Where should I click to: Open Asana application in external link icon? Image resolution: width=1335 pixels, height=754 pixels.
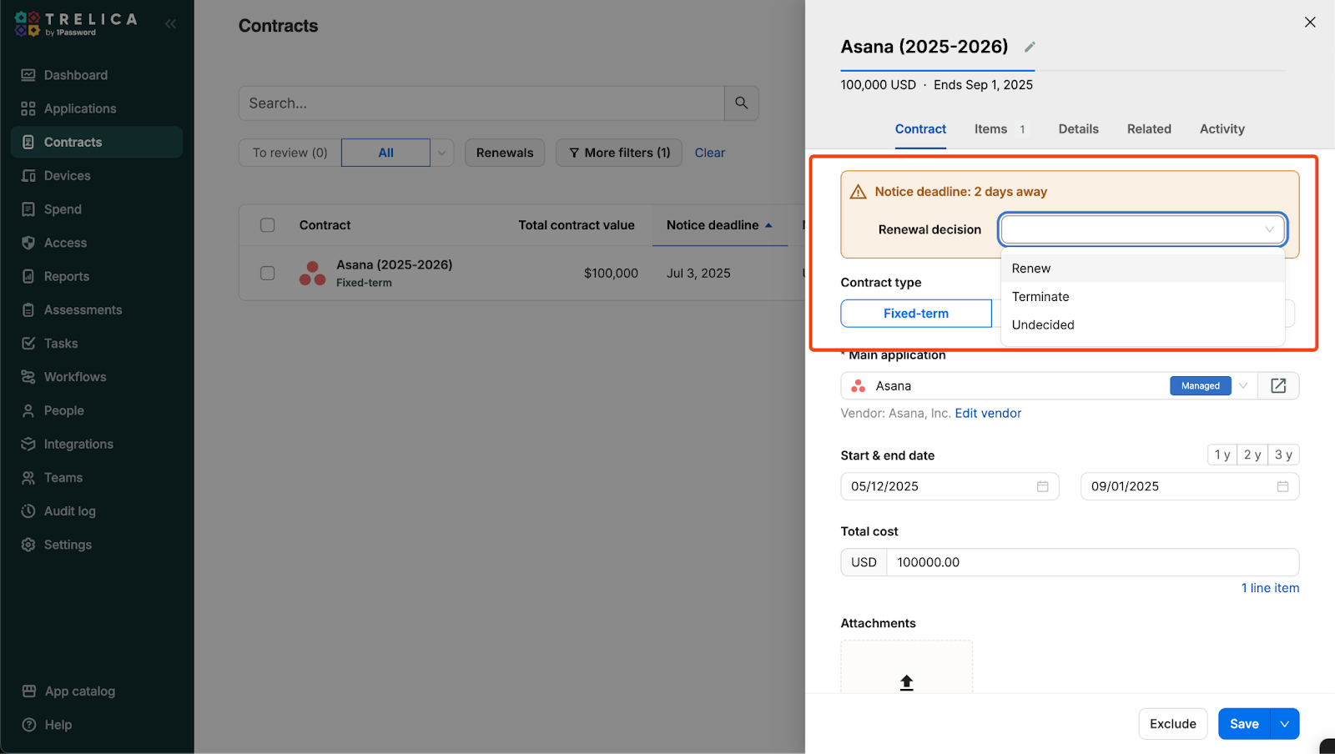(x=1278, y=385)
